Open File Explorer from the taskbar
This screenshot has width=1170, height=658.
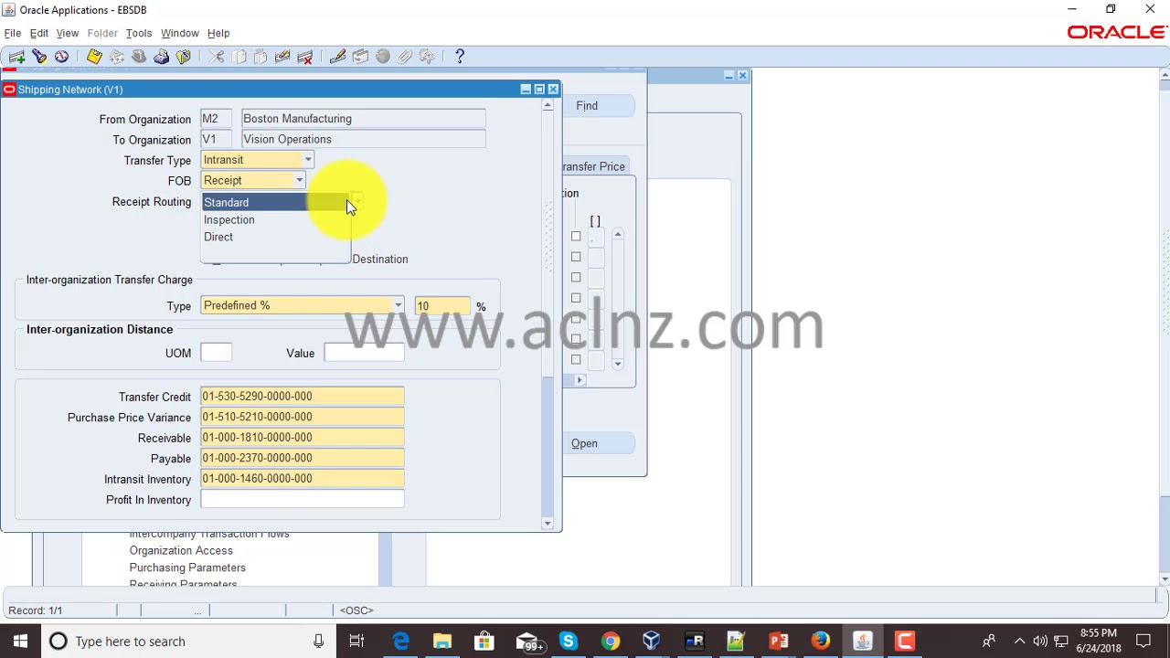click(x=442, y=641)
